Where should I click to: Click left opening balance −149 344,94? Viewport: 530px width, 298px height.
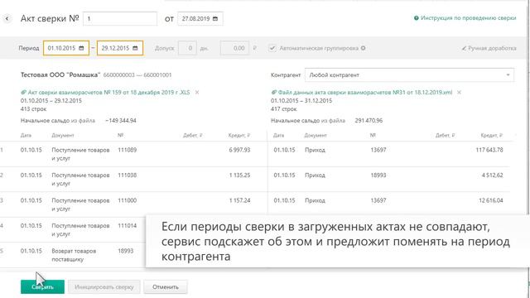121,121
